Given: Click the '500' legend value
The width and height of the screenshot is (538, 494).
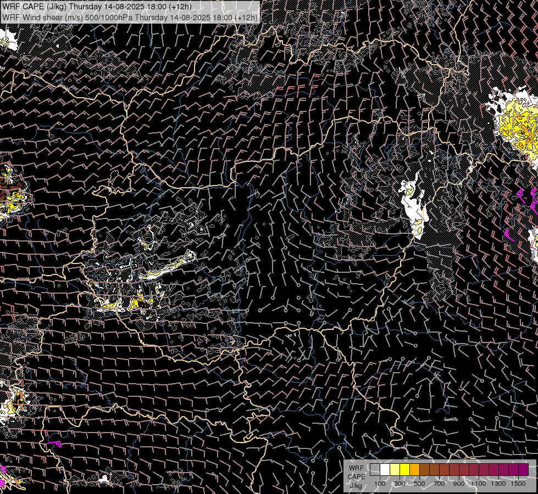Looking at the screenshot, I should (x=419, y=484).
